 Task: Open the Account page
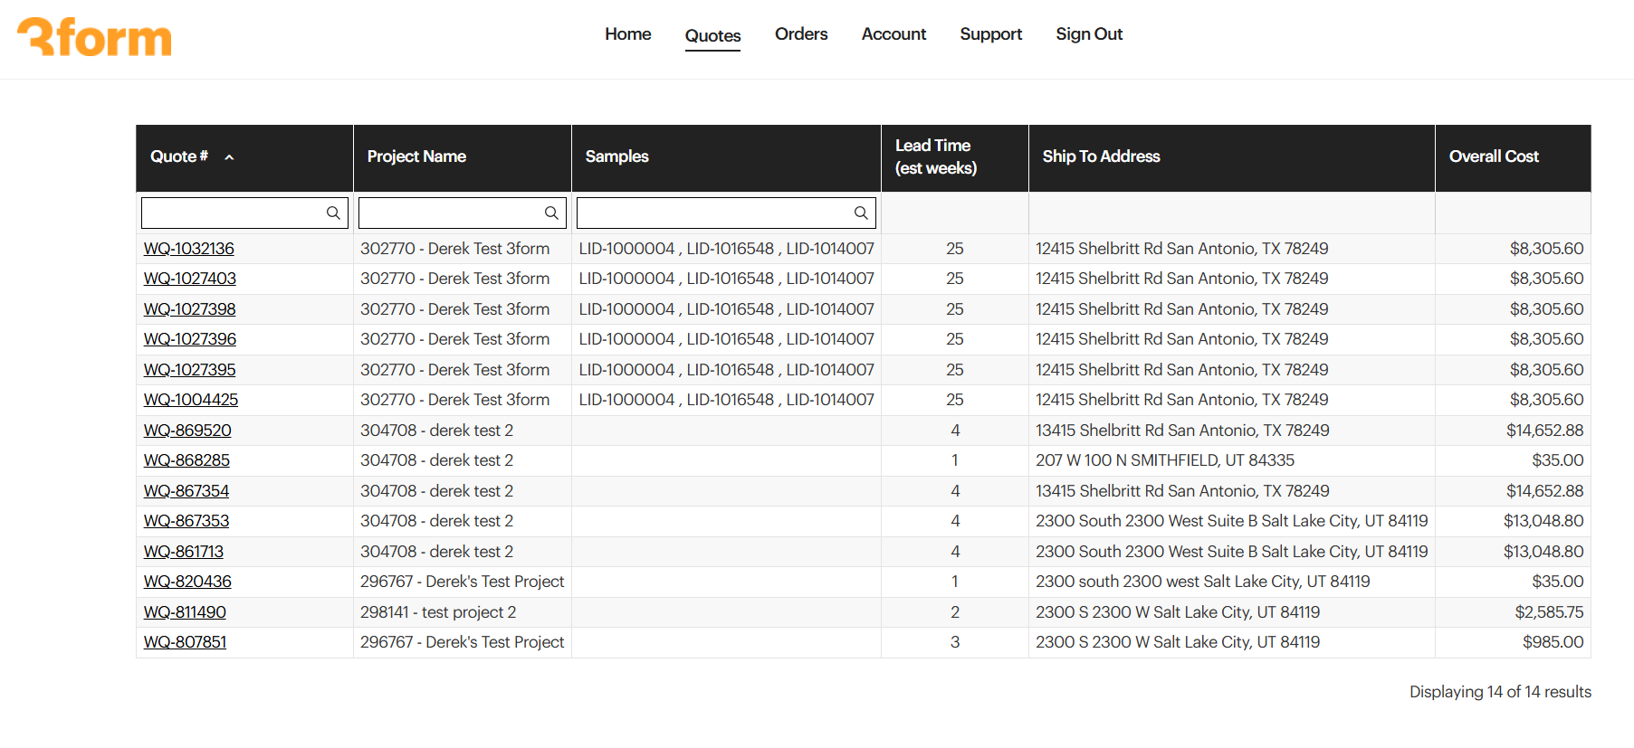(893, 34)
